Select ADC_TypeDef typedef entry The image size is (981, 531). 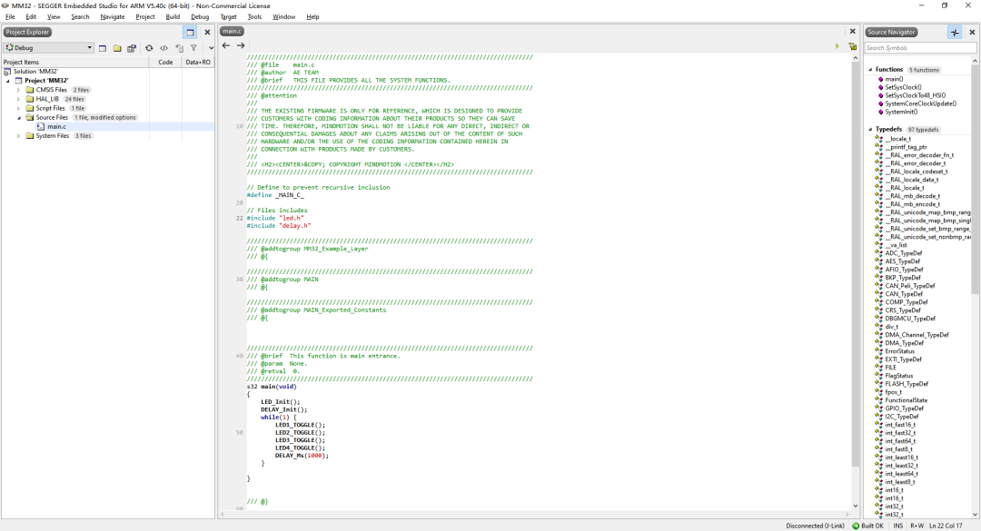coord(904,253)
